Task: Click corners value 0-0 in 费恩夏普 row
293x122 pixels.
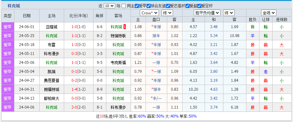Action: [100, 81]
